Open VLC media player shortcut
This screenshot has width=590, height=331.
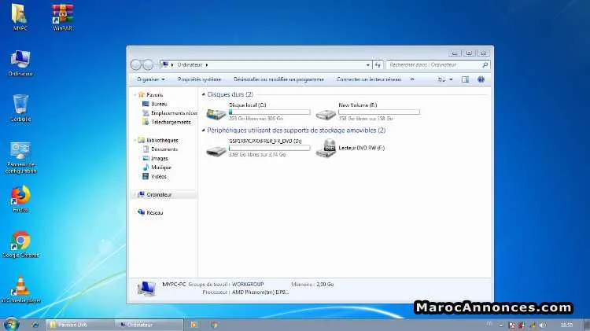[20, 289]
